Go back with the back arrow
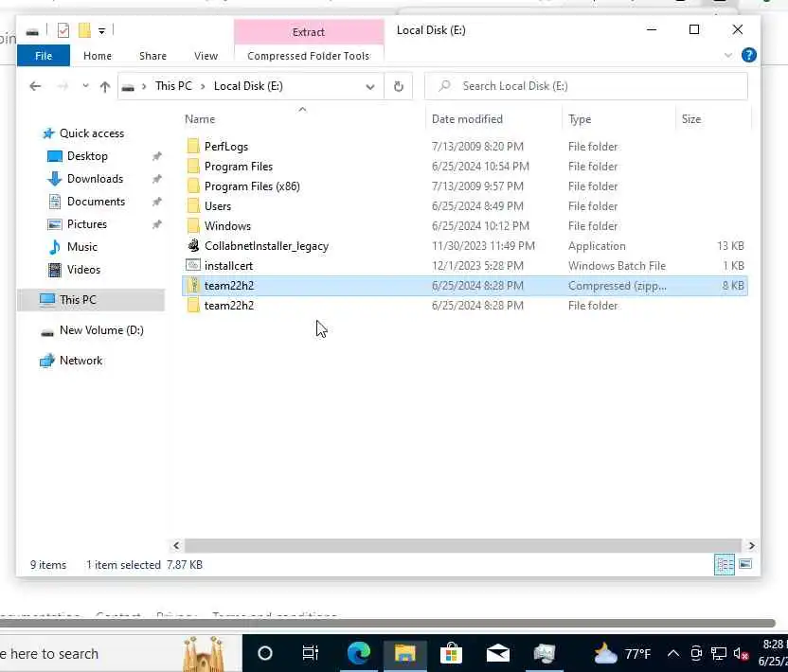The width and height of the screenshot is (788, 672). coord(35,86)
